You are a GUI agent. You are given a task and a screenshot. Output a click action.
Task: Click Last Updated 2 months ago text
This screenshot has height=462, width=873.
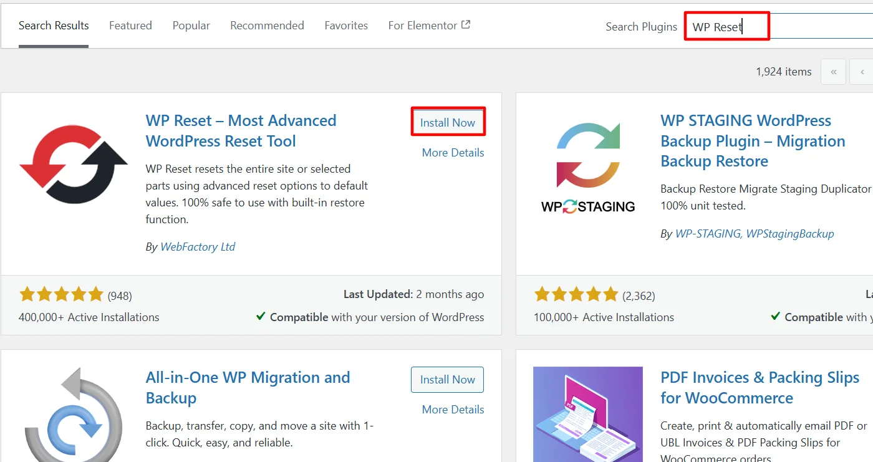[413, 294]
